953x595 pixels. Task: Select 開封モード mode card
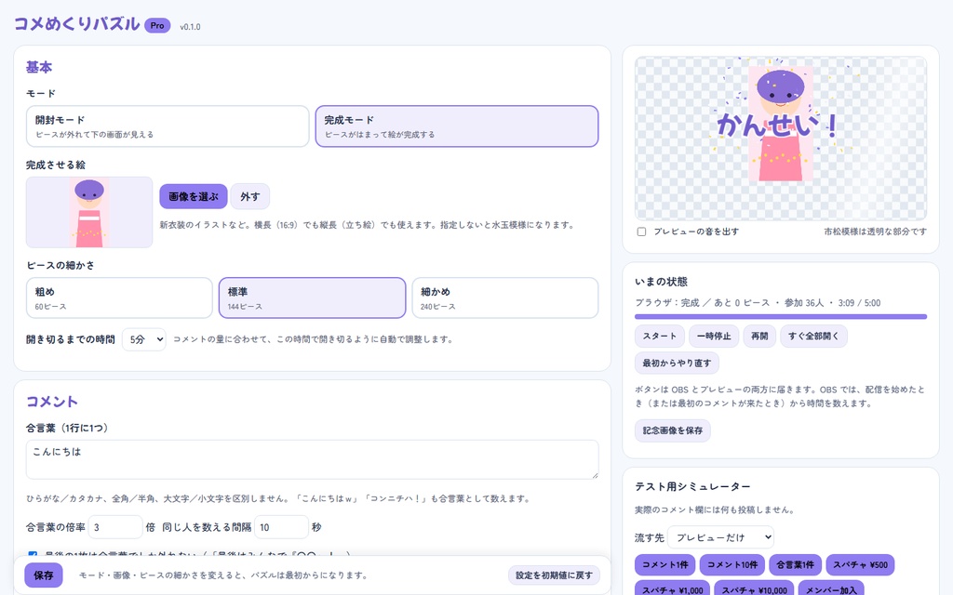[168, 126]
